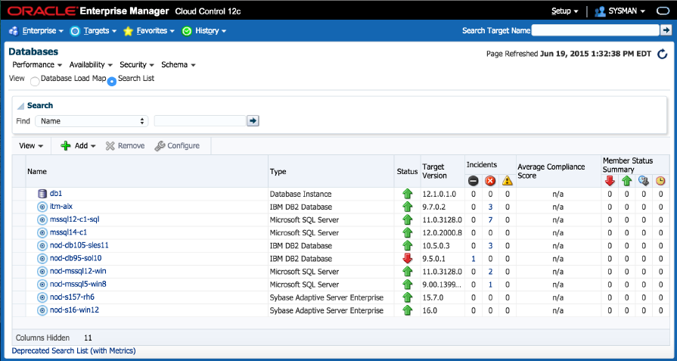Open the Targets menu
The width and height of the screenshot is (677, 361).
pos(100,31)
